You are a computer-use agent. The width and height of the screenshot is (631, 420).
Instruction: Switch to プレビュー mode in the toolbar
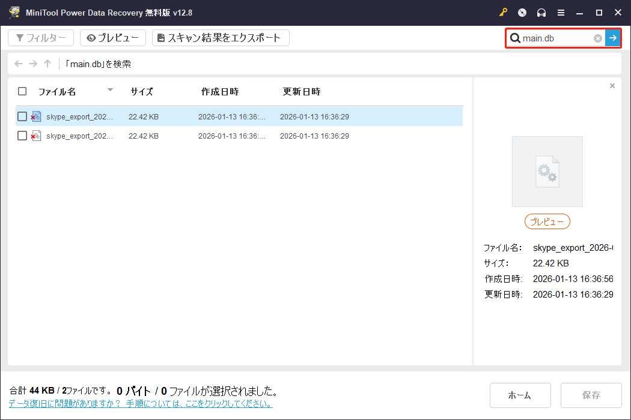[x=113, y=37]
